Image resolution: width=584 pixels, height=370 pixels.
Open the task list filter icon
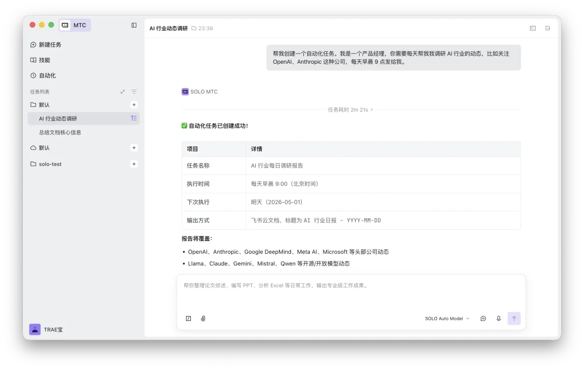click(x=134, y=91)
